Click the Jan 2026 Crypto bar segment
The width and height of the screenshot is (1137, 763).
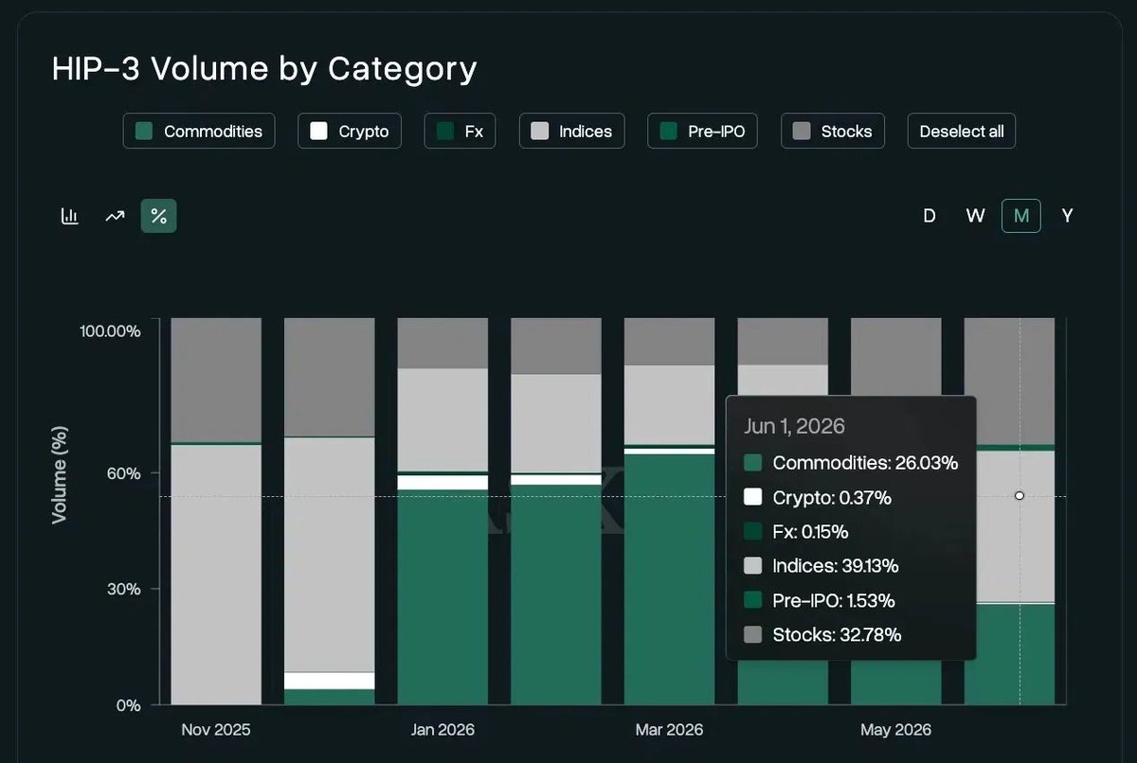click(442, 483)
